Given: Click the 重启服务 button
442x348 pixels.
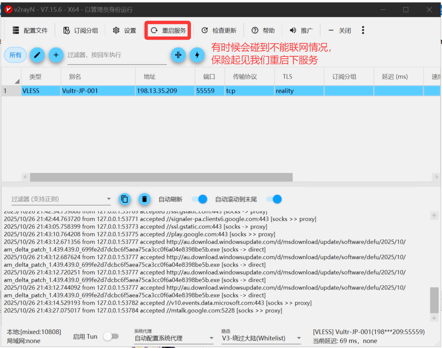Looking at the screenshot, I should pos(168,30).
